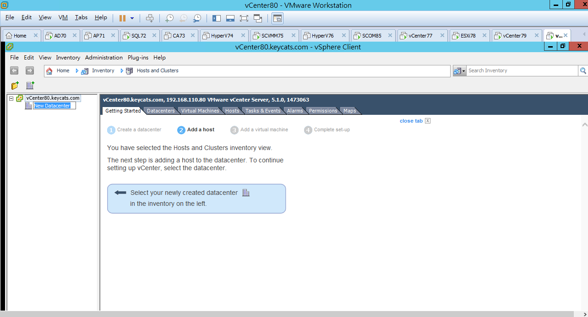Send Ctrl+Alt+Del to the VM icon
Image resolution: width=588 pixels, height=317 pixels.
pyautogui.click(x=150, y=18)
